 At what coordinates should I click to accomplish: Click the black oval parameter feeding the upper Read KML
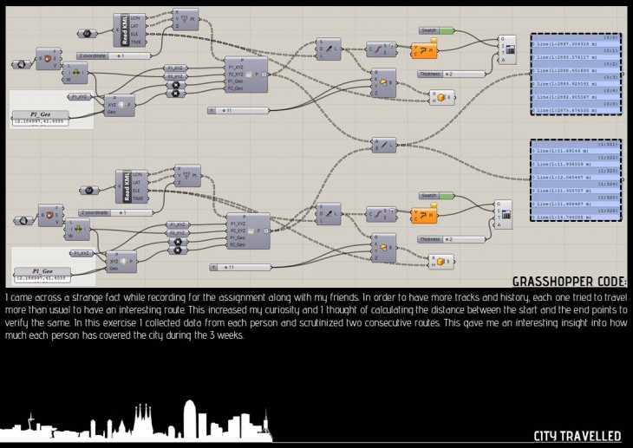pos(87,33)
